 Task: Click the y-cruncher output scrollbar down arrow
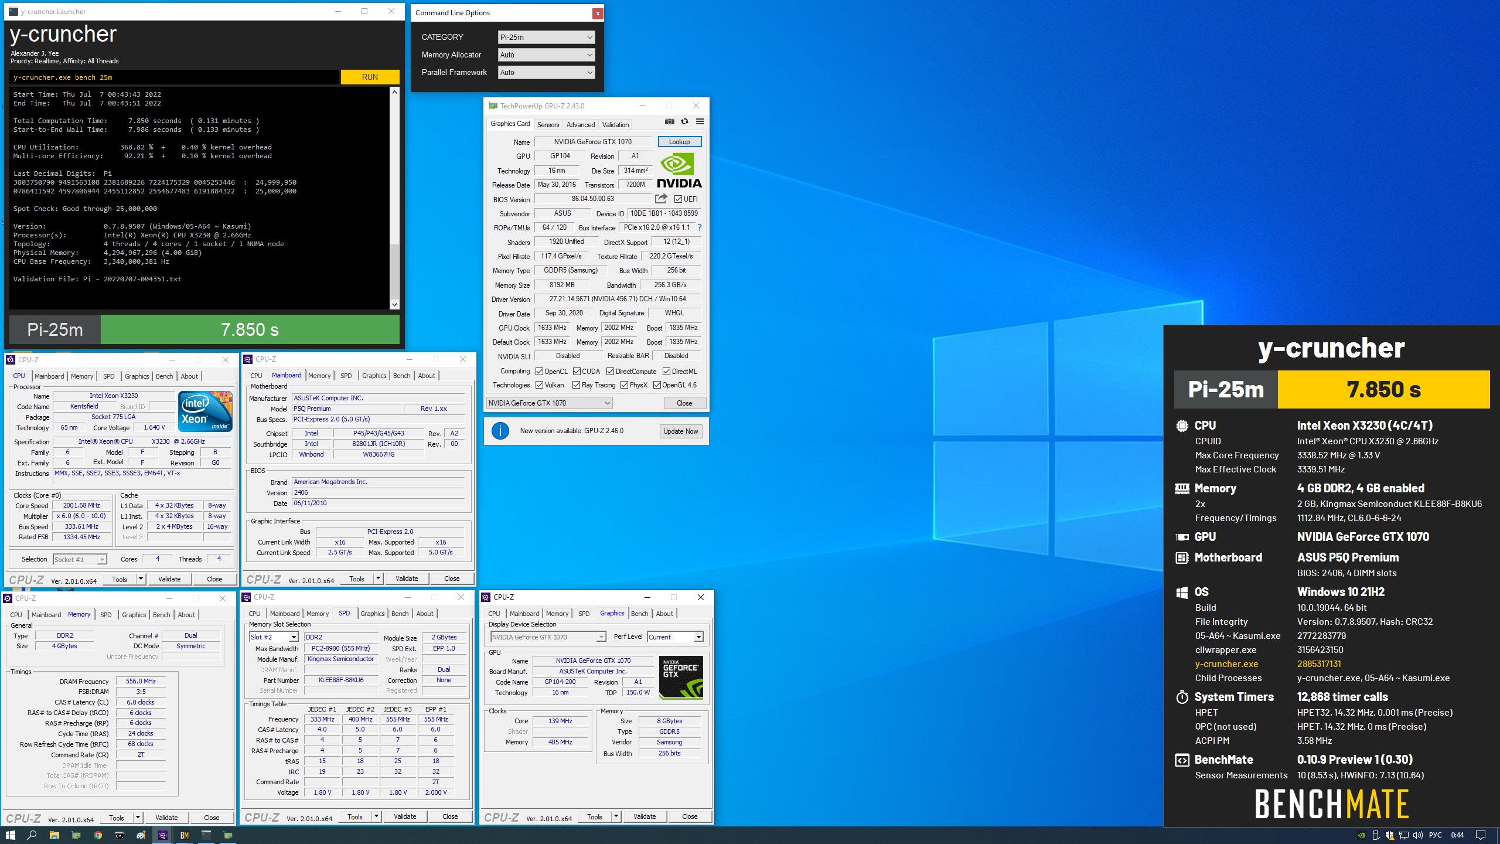pos(394,304)
